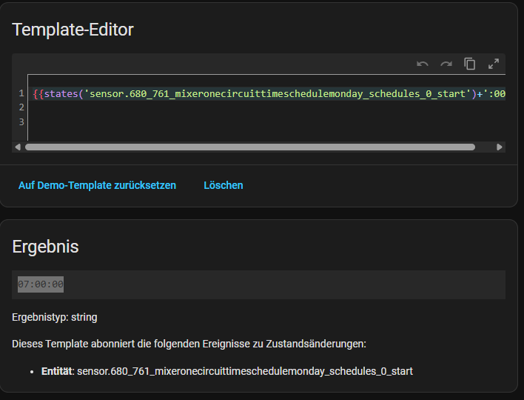The image size is (524, 400).
Task: Click the right scroll arrow of editor
Action: pos(500,147)
